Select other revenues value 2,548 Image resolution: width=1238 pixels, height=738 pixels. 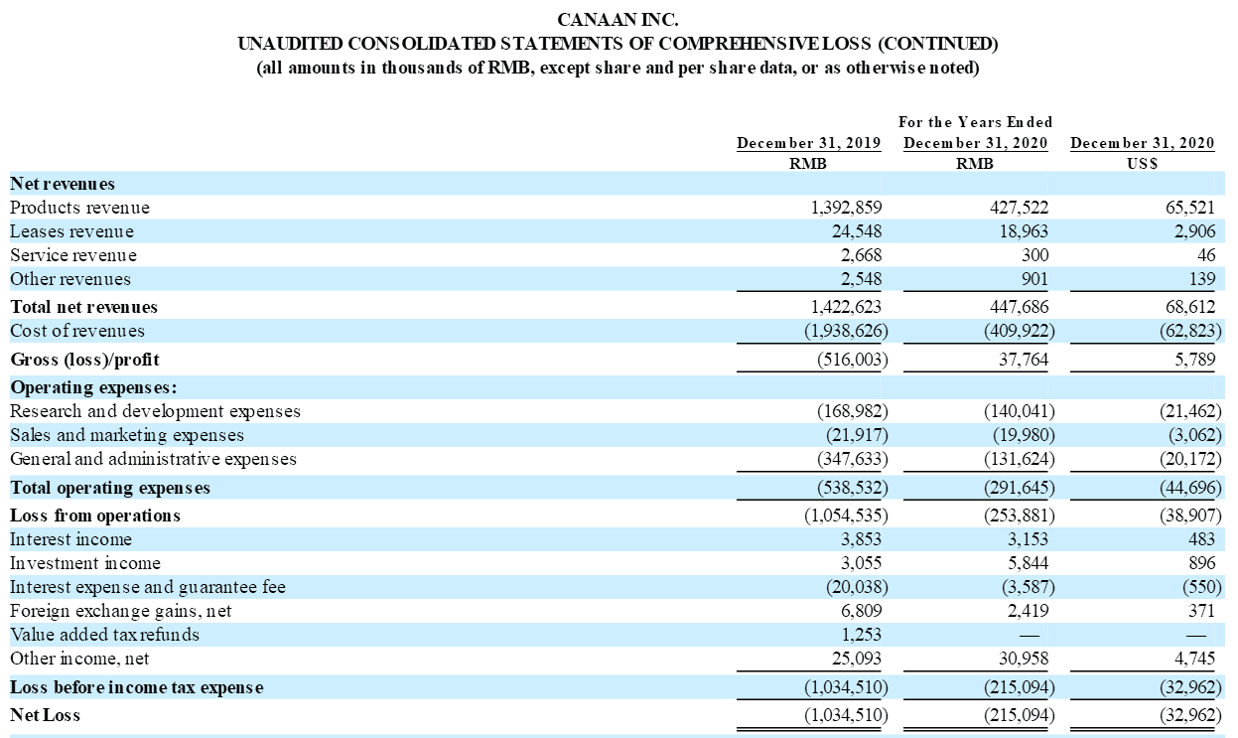coord(862,279)
